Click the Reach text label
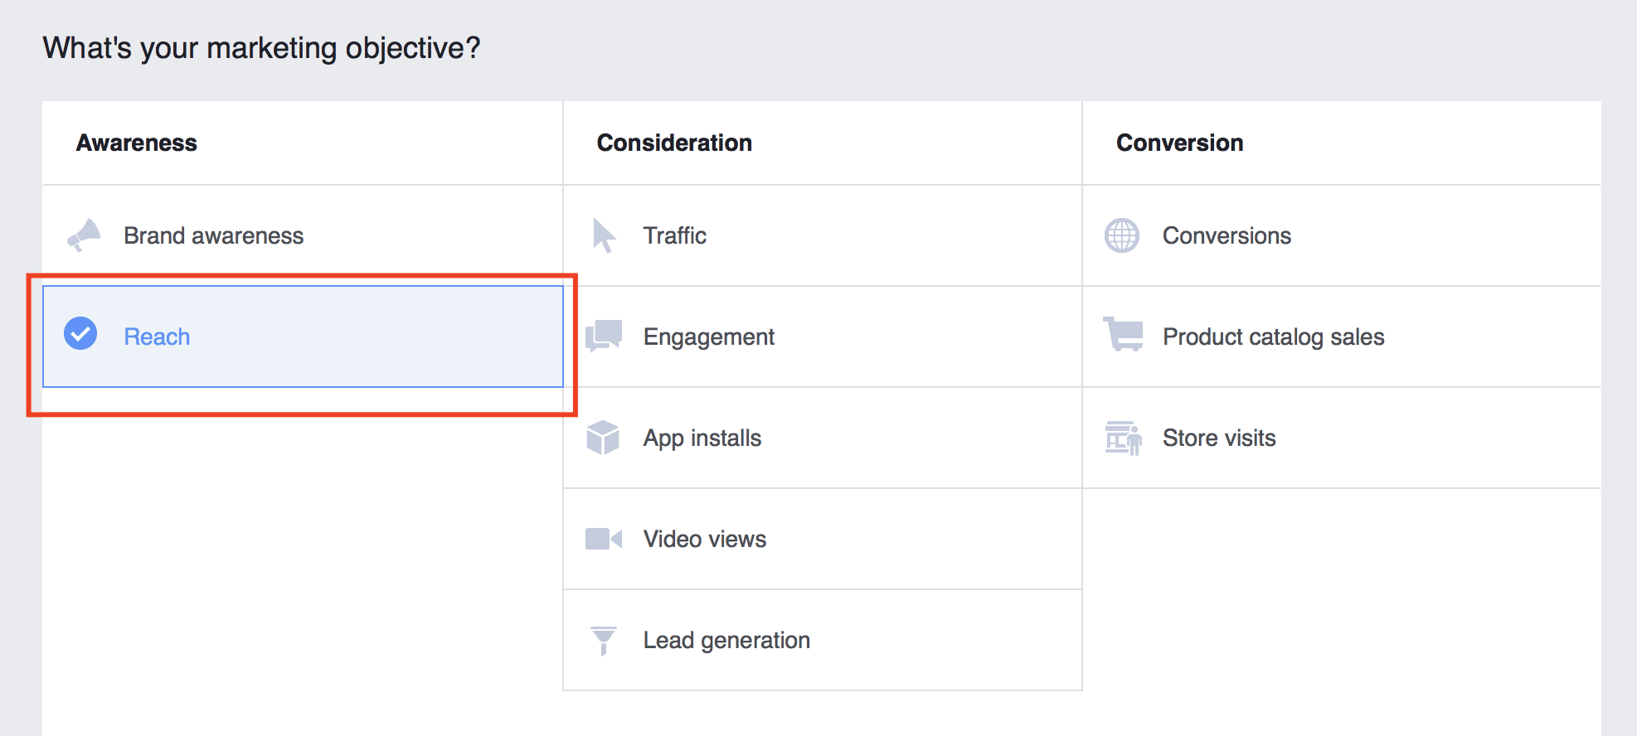This screenshot has height=736, width=1637. click(x=157, y=337)
